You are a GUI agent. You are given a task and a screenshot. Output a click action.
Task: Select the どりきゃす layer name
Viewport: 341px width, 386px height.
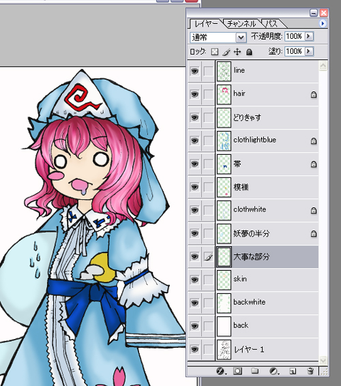pos(247,117)
